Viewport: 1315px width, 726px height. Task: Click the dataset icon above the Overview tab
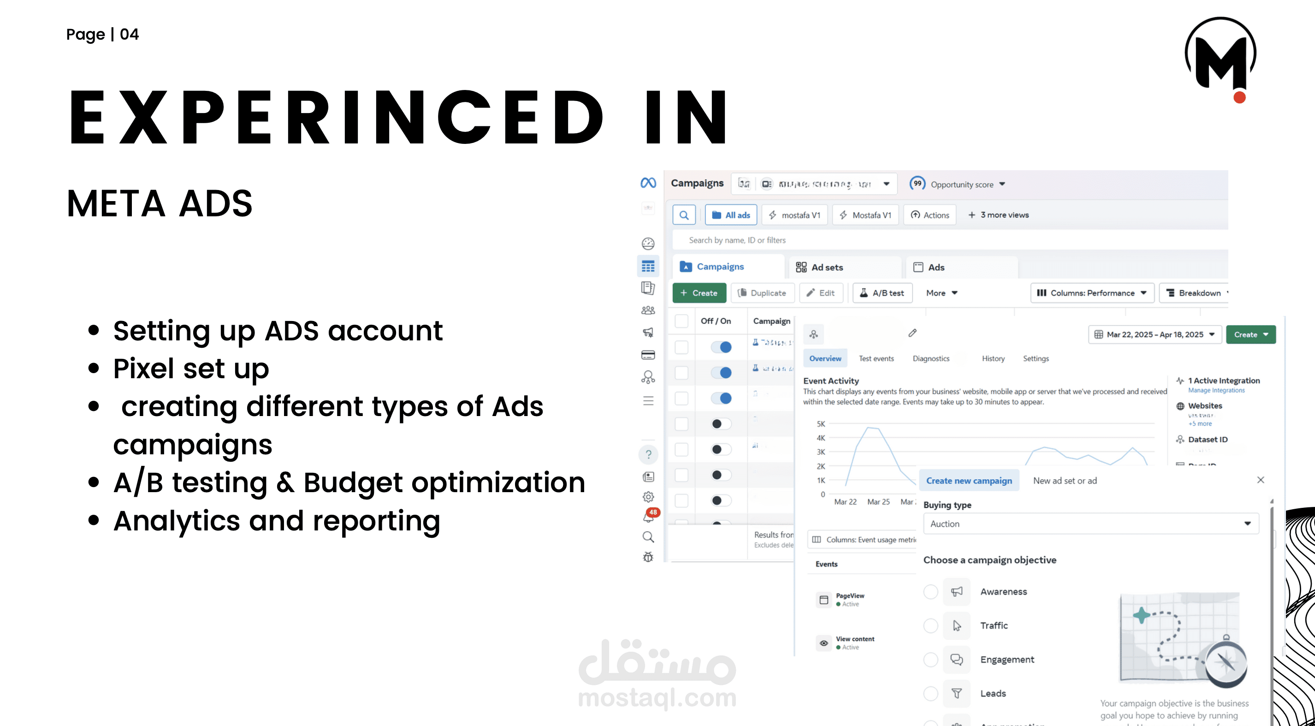coord(814,334)
